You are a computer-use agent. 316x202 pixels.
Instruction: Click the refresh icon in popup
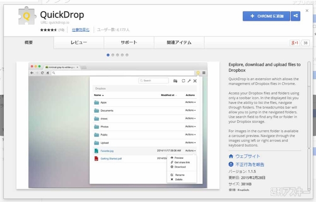pos(183,81)
